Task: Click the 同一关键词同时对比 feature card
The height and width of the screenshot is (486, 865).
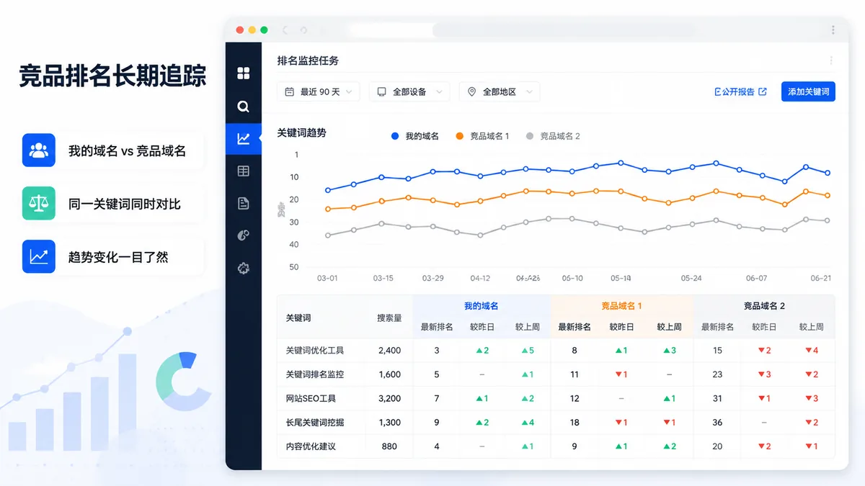Action: tap(112, 204)
